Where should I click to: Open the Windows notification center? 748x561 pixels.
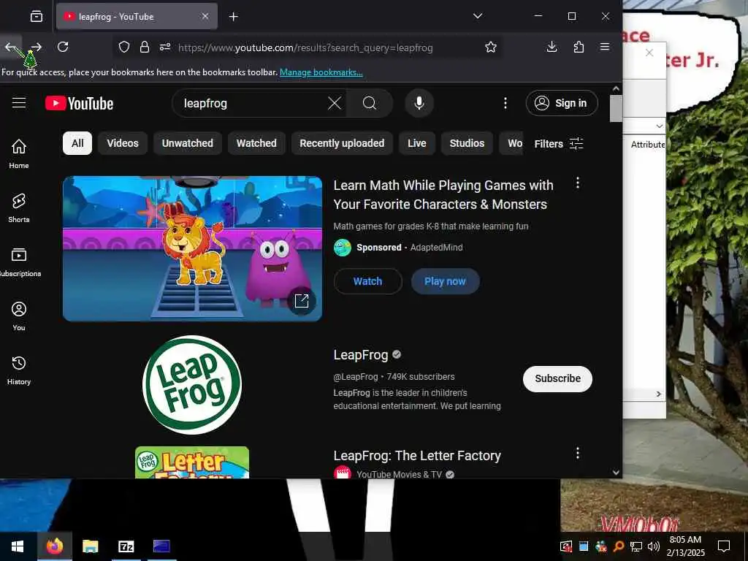click(x=724, y=546)
